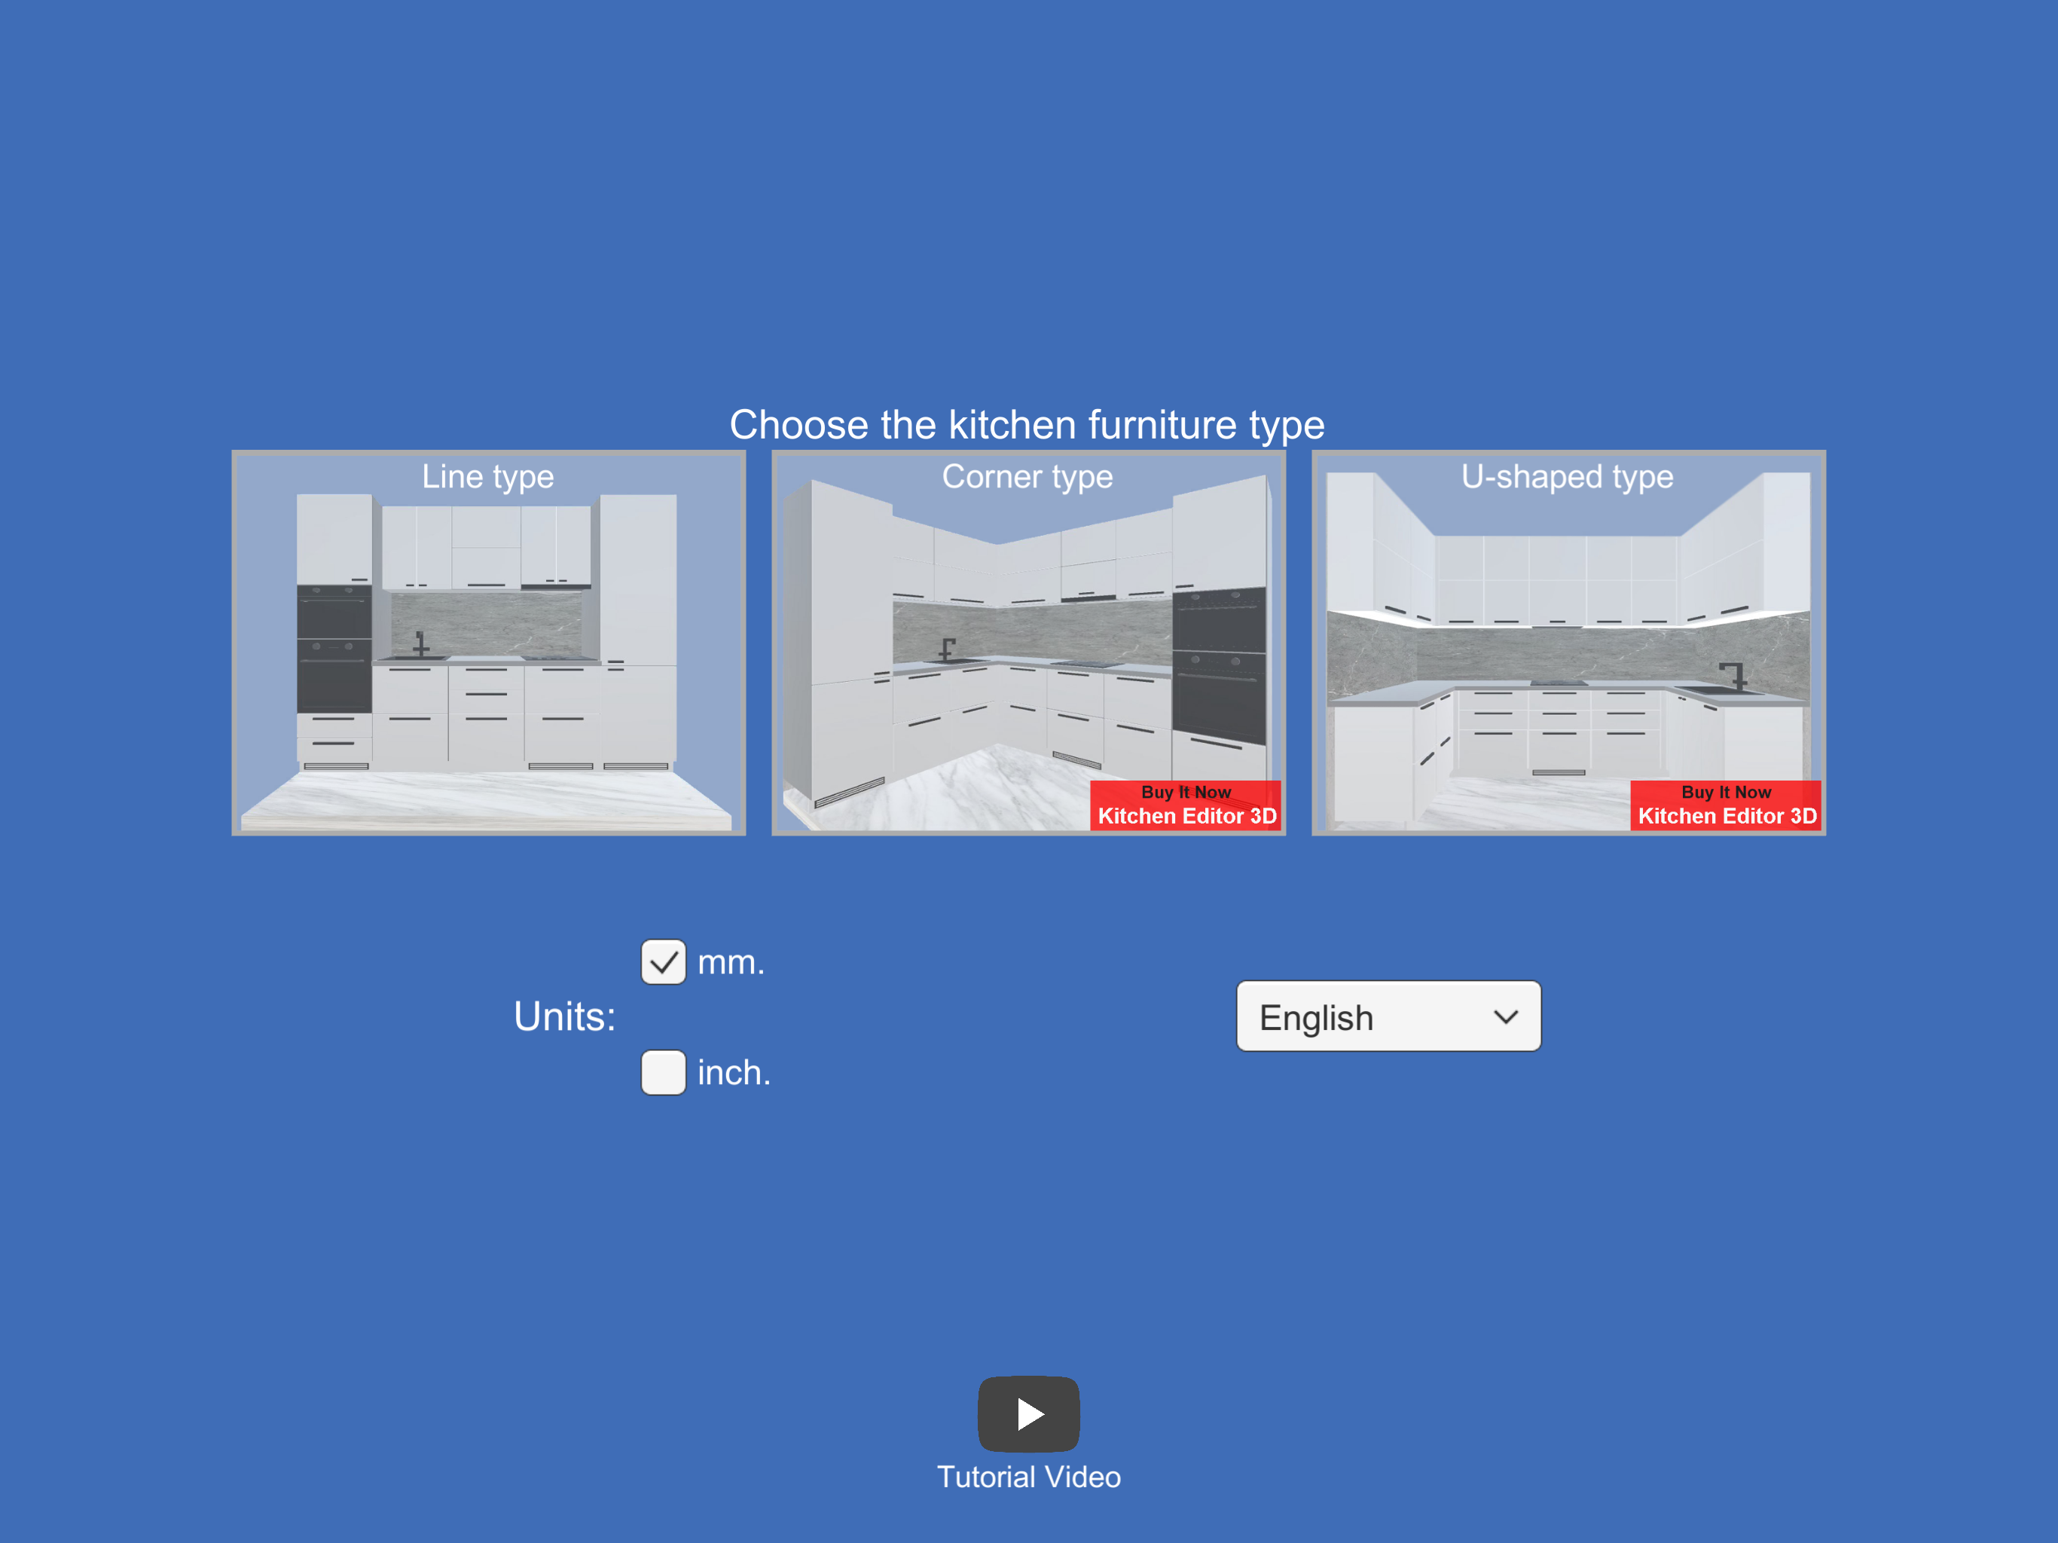
Task: Pick the U-shaped type kitchen layout
Action: point(1568,642)
